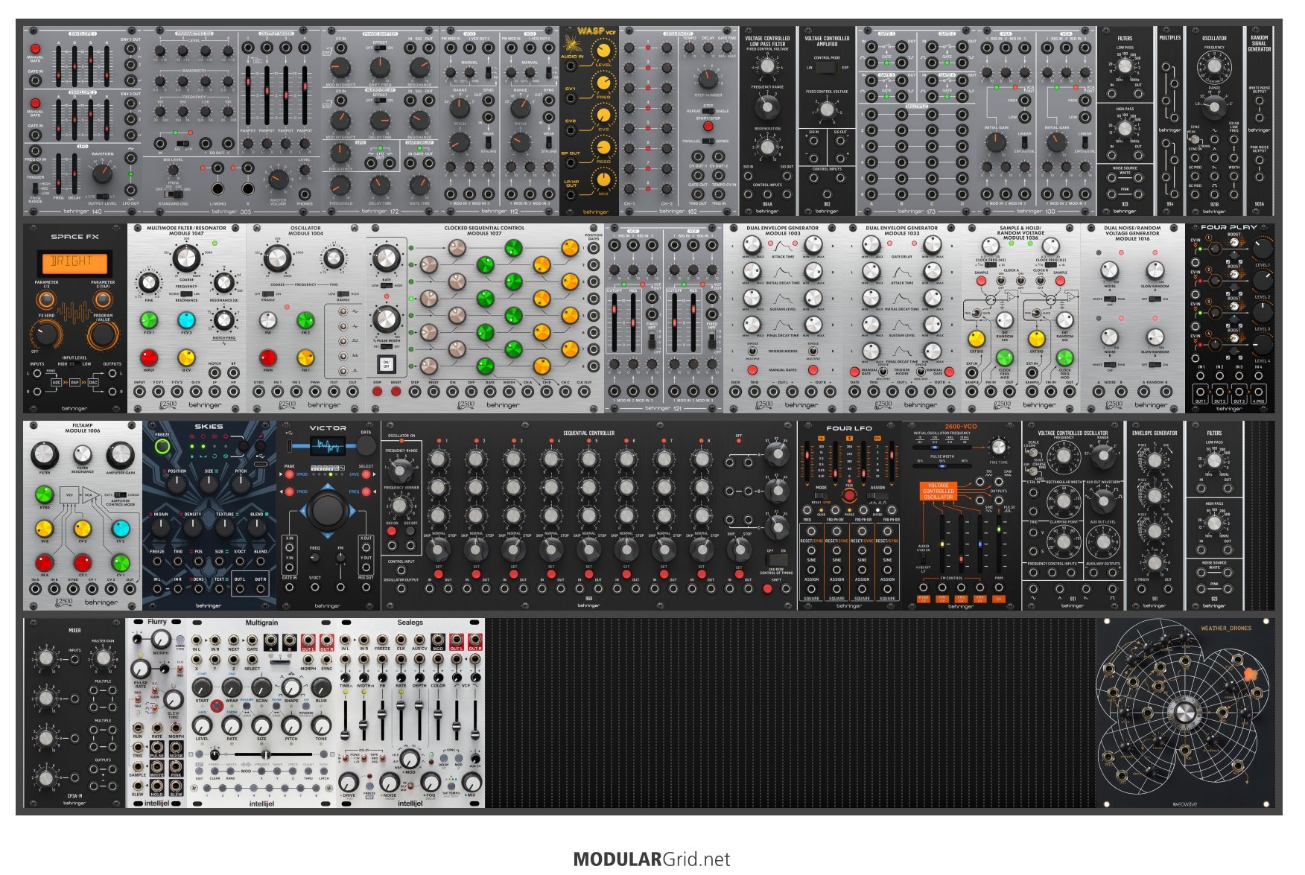Viewport: 1305px width, 875px height.
Task: Click the blue F CV 2 knob
Action: 186,320
